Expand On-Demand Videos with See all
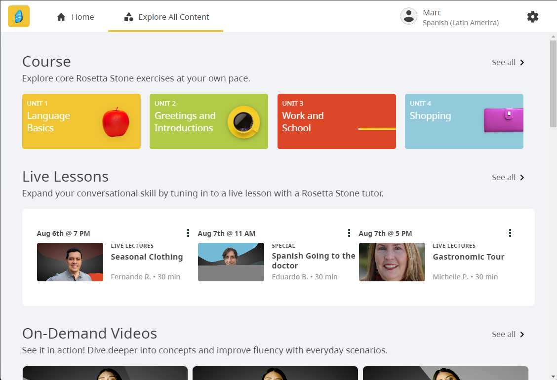The height and width of the screenshot is (380, 557). 508,335
